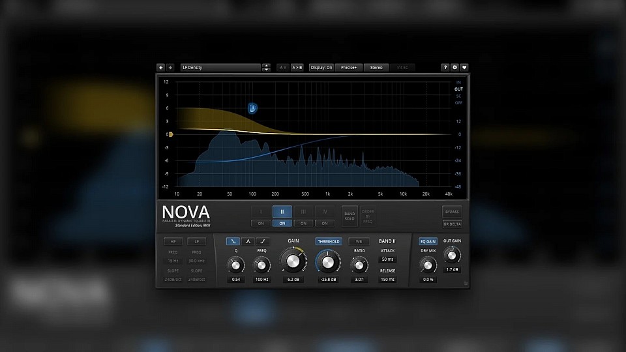This screenshot has height=352, width=626.
Task: Enable the HP high-pass filter
Action: [173, 241]
